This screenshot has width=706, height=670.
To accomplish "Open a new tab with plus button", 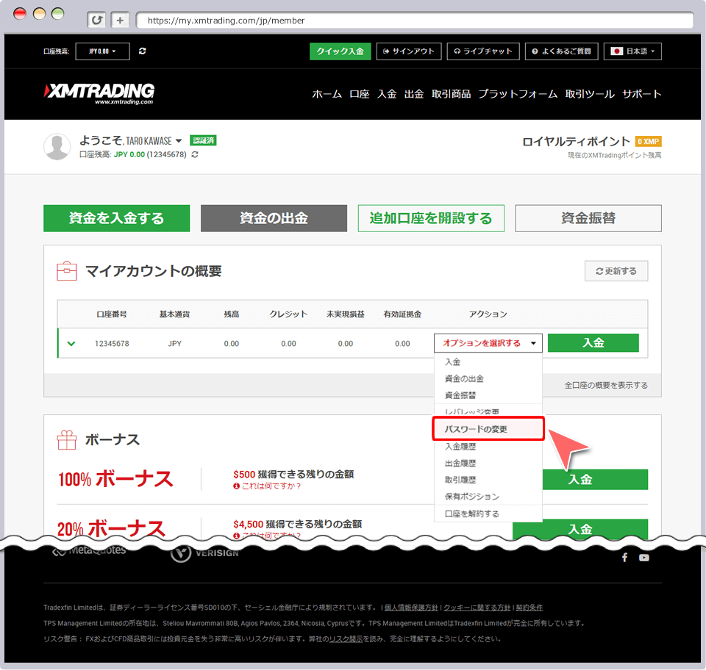I will coord(121,21).
